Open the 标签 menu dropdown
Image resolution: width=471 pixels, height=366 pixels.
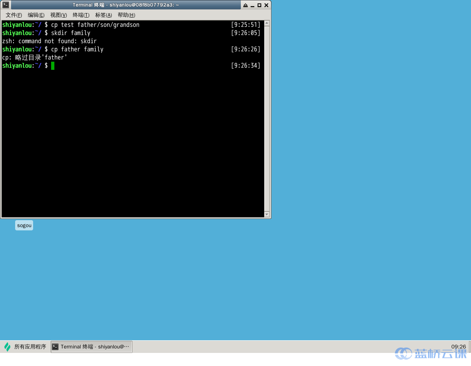(103, 15)
